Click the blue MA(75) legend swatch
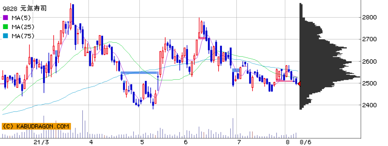Viewport: 388px width, 146px height. [x=5, y=36]
